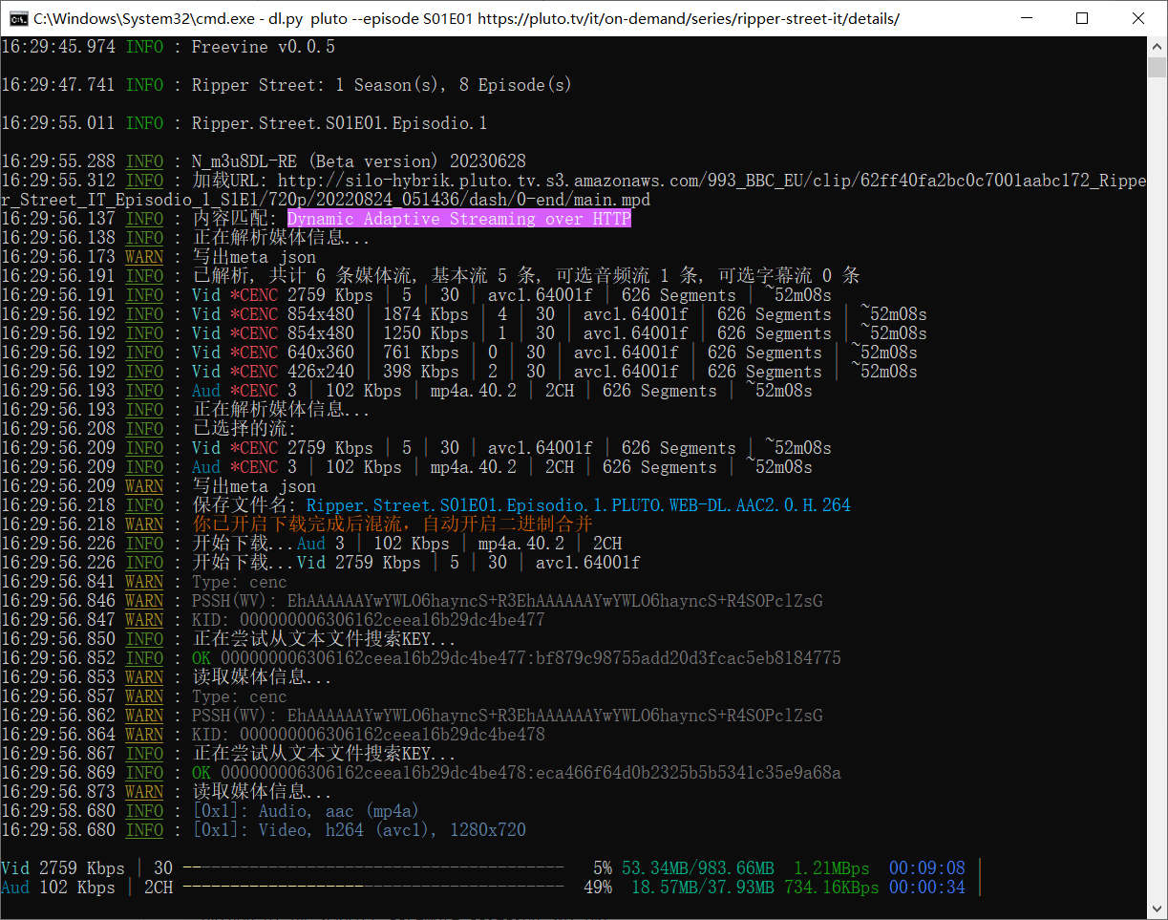The width and height of the screenshot is (1168, 920).
Task: Open the cmd.exe system menu icon
Action: click(x=18, y=18)
